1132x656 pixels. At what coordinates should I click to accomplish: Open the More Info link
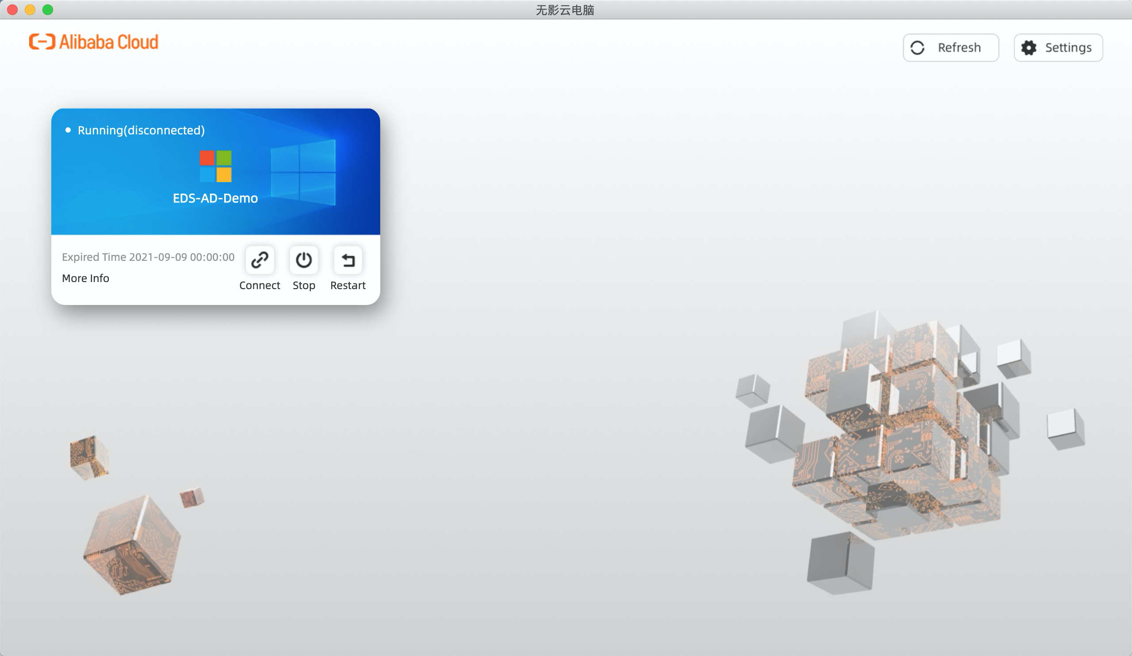(x=85, y=278)
